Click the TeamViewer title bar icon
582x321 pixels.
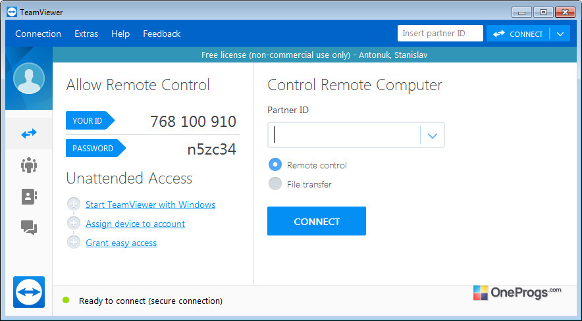[12, 12]
